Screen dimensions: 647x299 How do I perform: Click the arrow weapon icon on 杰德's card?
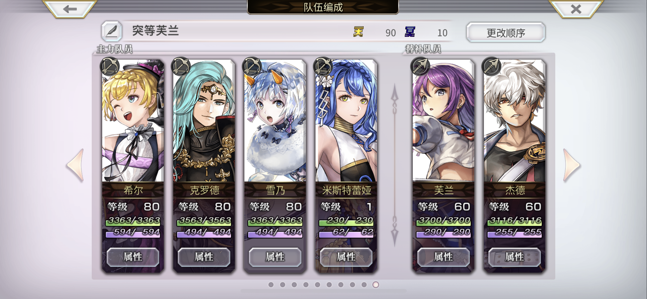click(x=491, y=66)
